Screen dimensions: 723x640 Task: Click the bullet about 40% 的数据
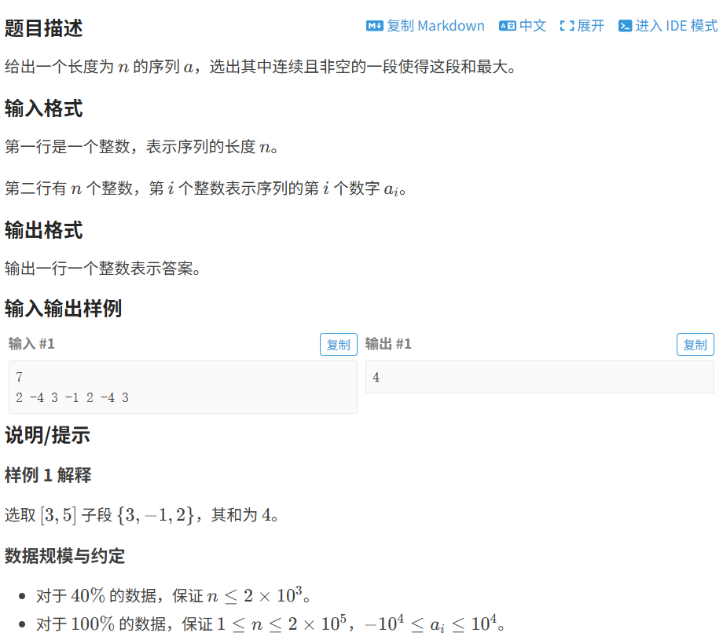click(173, 596)
